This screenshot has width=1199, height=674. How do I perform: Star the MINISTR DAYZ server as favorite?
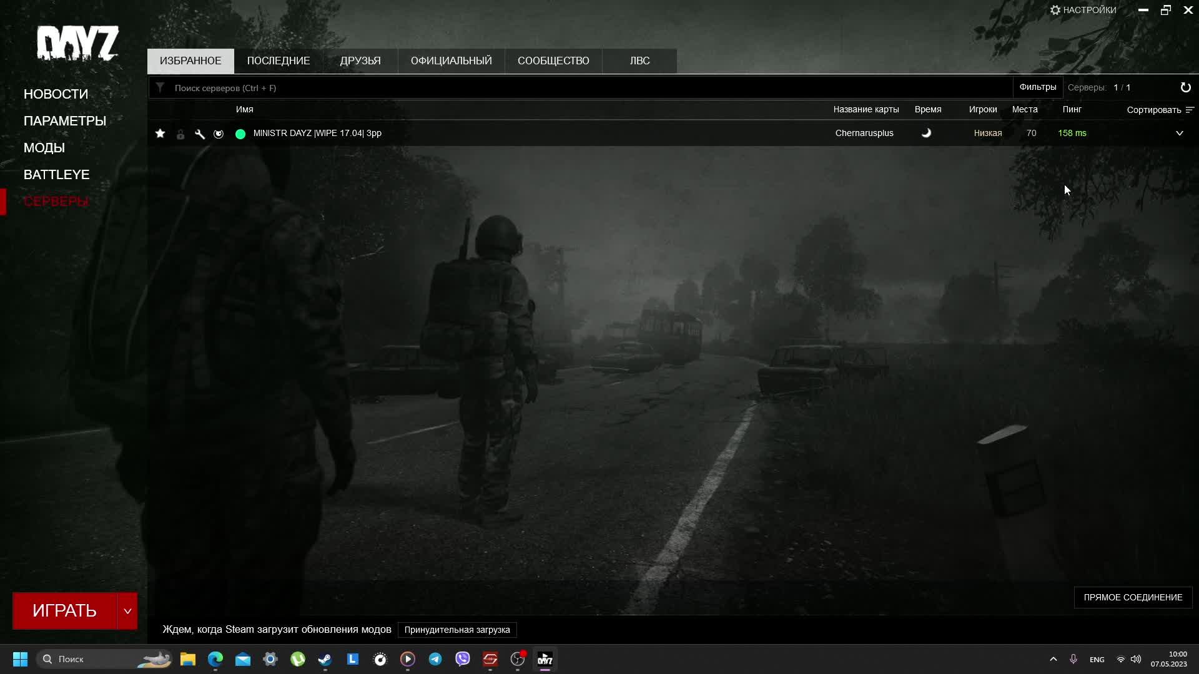(x=160, y=133)
